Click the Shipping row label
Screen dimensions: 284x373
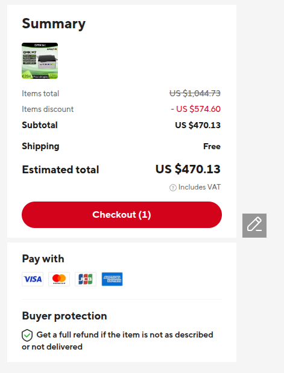point(40,146)
